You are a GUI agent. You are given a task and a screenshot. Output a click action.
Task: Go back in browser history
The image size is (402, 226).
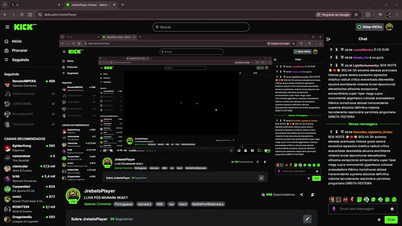point(5,15)
